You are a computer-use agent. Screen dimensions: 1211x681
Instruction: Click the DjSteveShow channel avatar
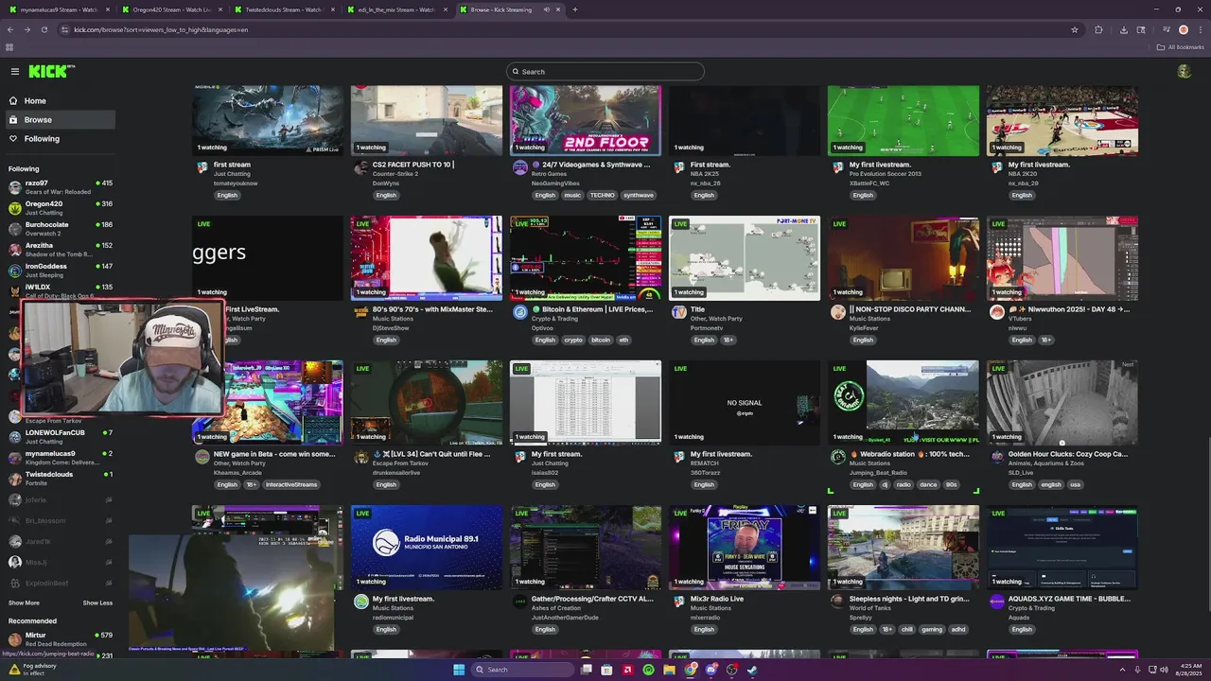click(360, 312)
